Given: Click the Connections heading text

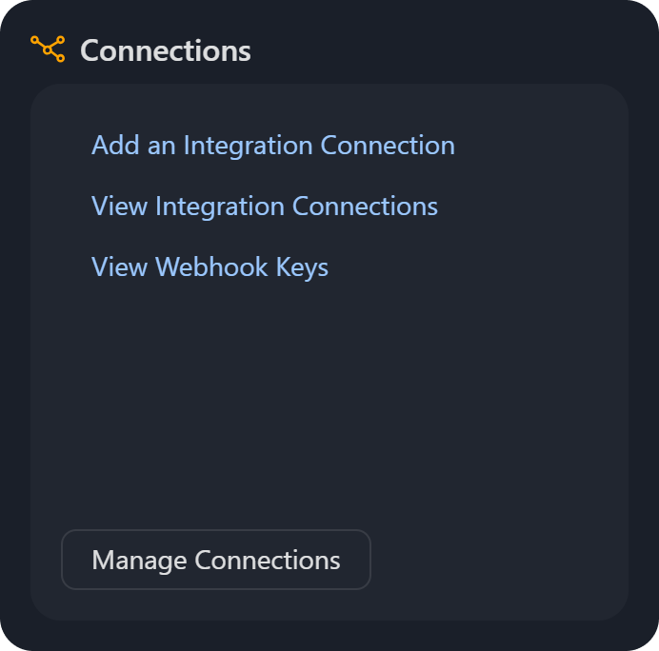Looking at the screenshot, I should pos(166,50).
